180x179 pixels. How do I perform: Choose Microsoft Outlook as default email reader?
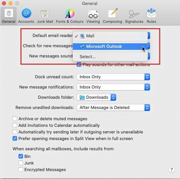coord(110,47)
